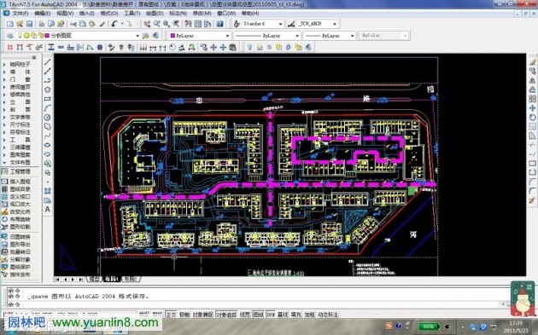Open the Standard text style dropdown
This screenshot has width=538, height=335.
point(263,24)
